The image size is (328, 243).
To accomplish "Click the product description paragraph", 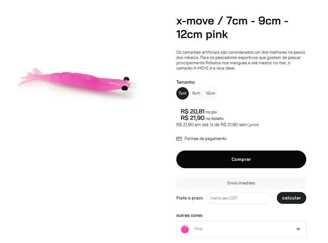I will 240,60.
